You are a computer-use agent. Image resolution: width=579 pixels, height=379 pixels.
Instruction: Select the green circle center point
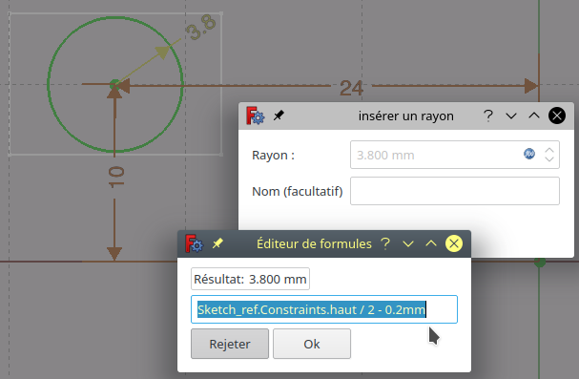pos(115,85)
